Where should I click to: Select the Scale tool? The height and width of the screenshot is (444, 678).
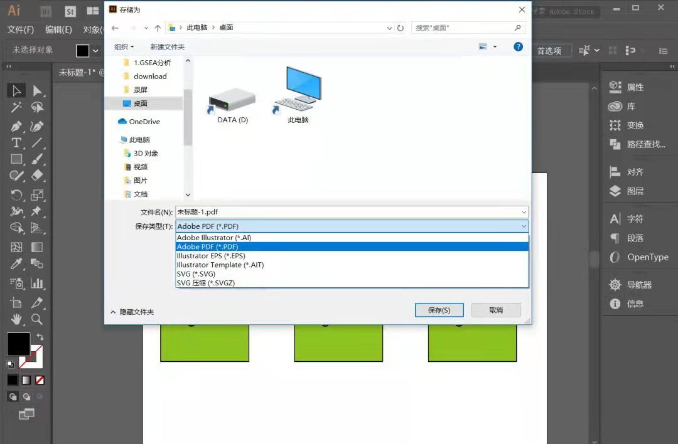pyautogui.click(x=37, y=195)
